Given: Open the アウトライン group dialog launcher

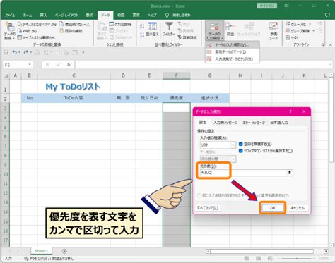Looking at the screenshot, I should tap(323, 44).
